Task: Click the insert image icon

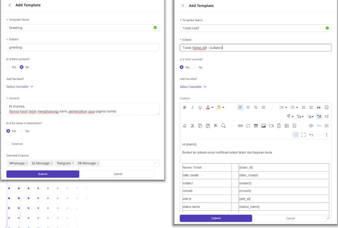Action: coord(264,126)
